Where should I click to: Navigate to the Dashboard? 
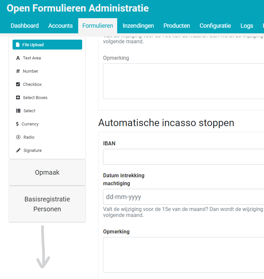(24, 25)
